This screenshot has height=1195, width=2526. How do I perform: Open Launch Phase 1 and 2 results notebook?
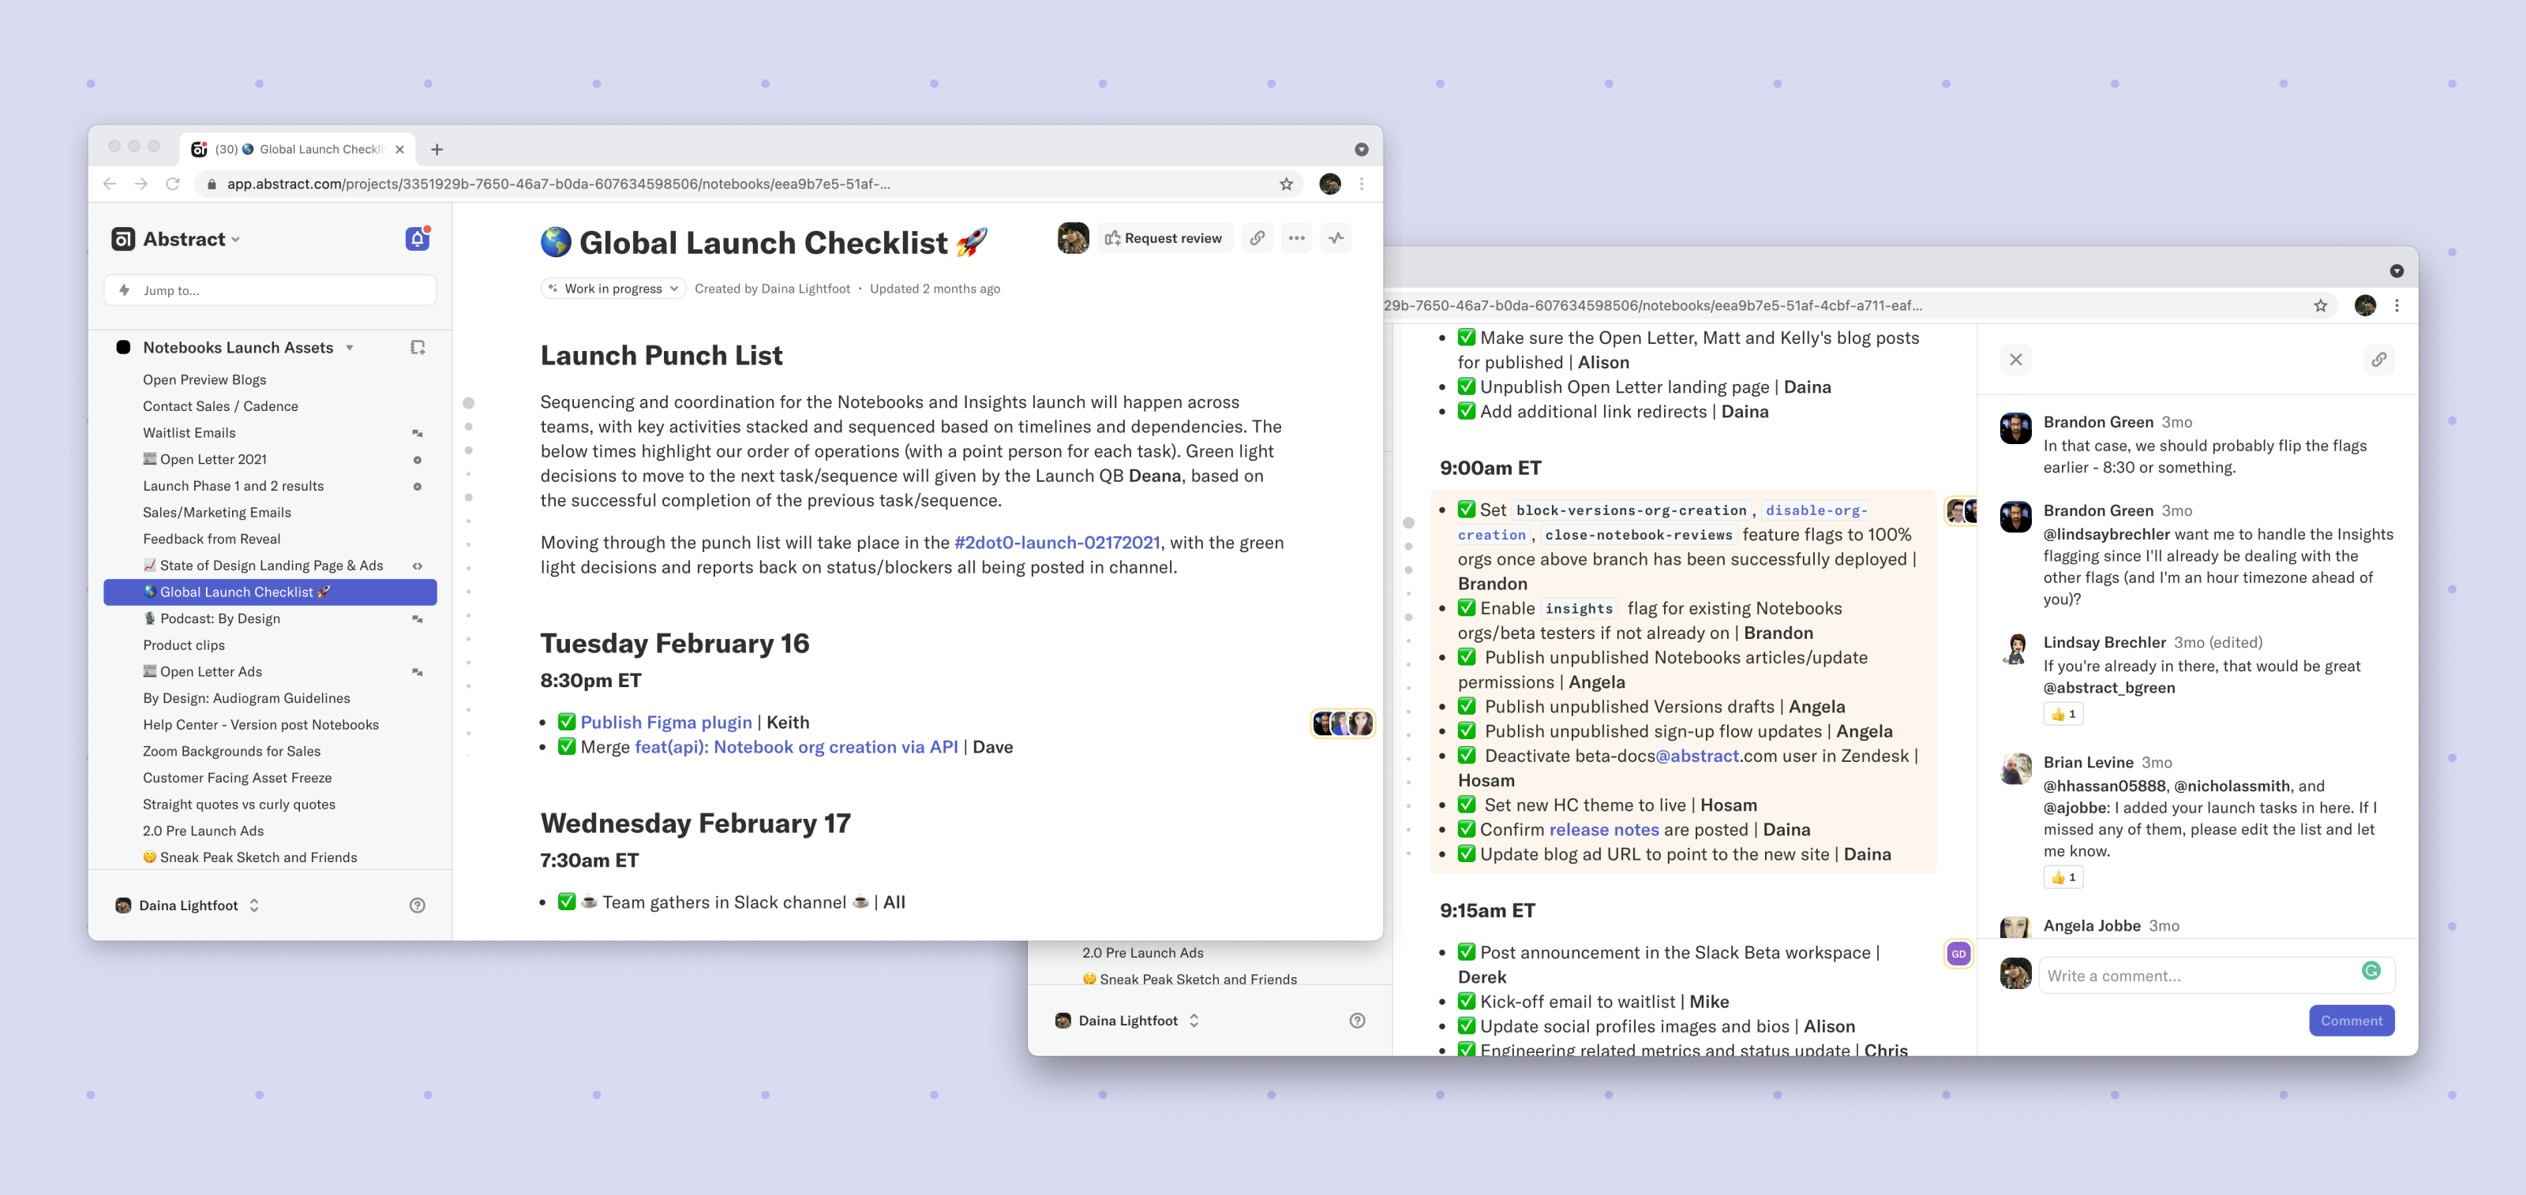pos(232,486)
